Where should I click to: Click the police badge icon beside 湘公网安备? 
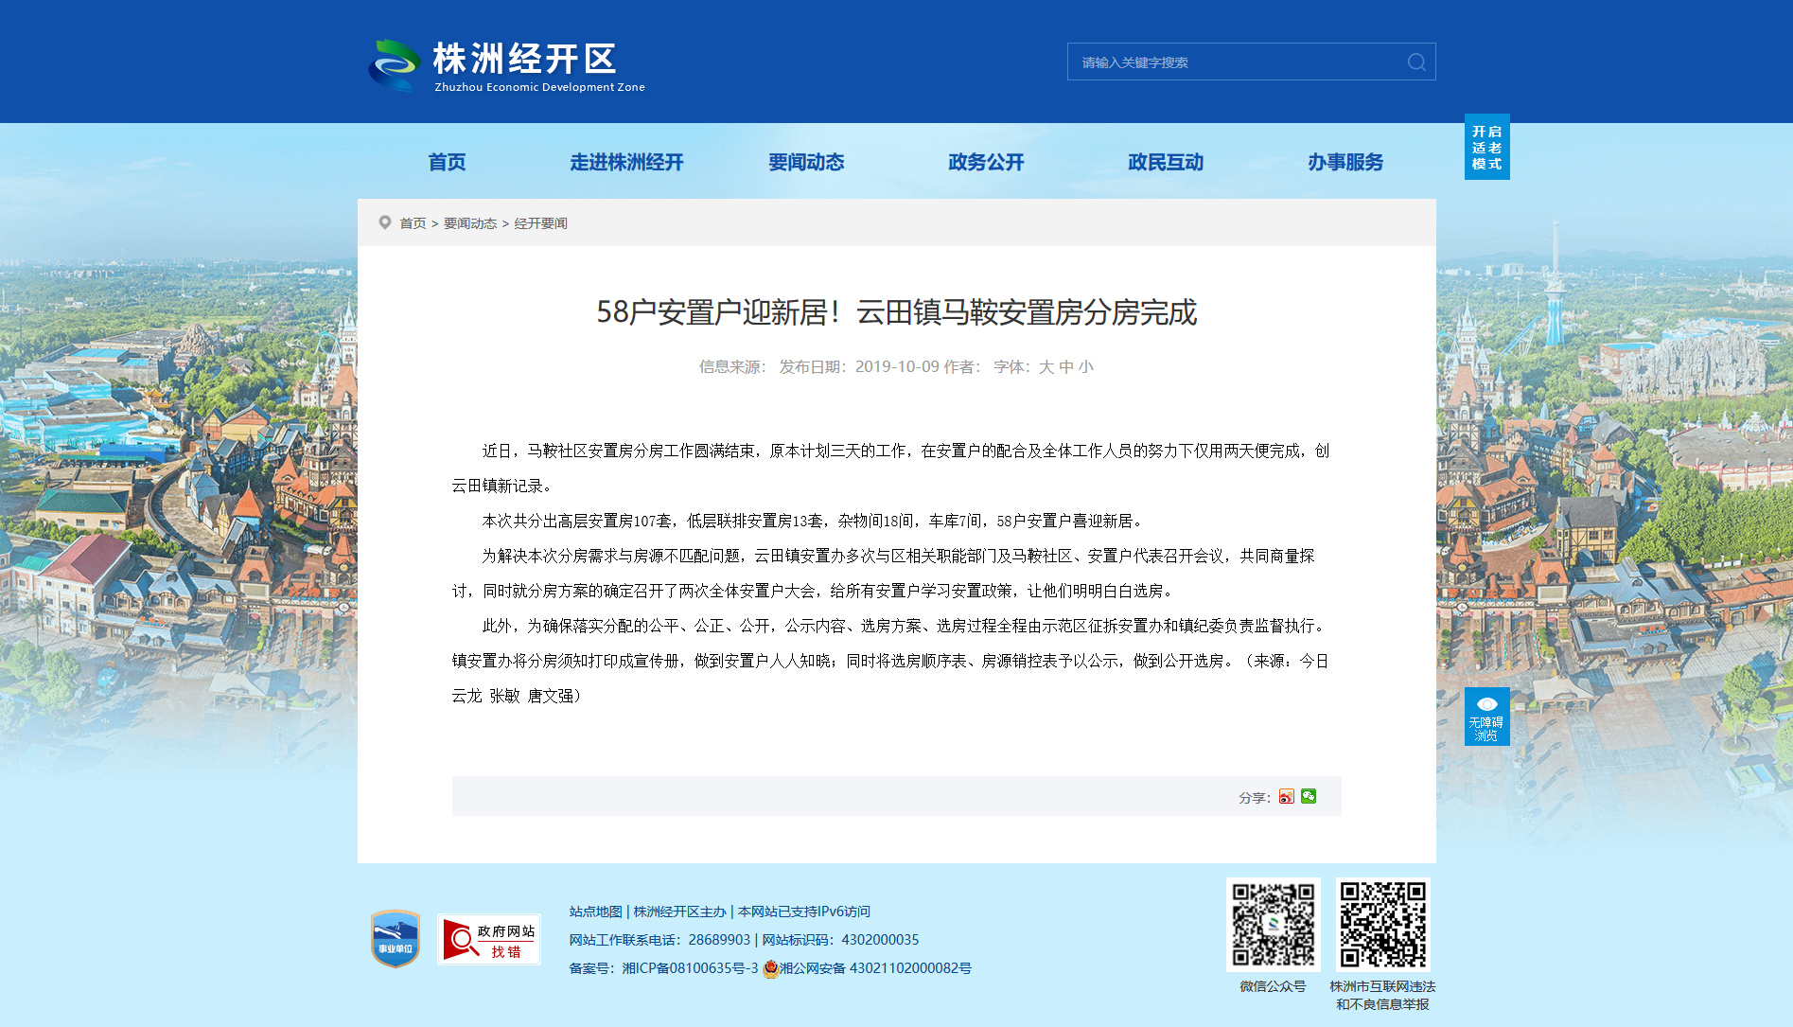tap(770, 968)
